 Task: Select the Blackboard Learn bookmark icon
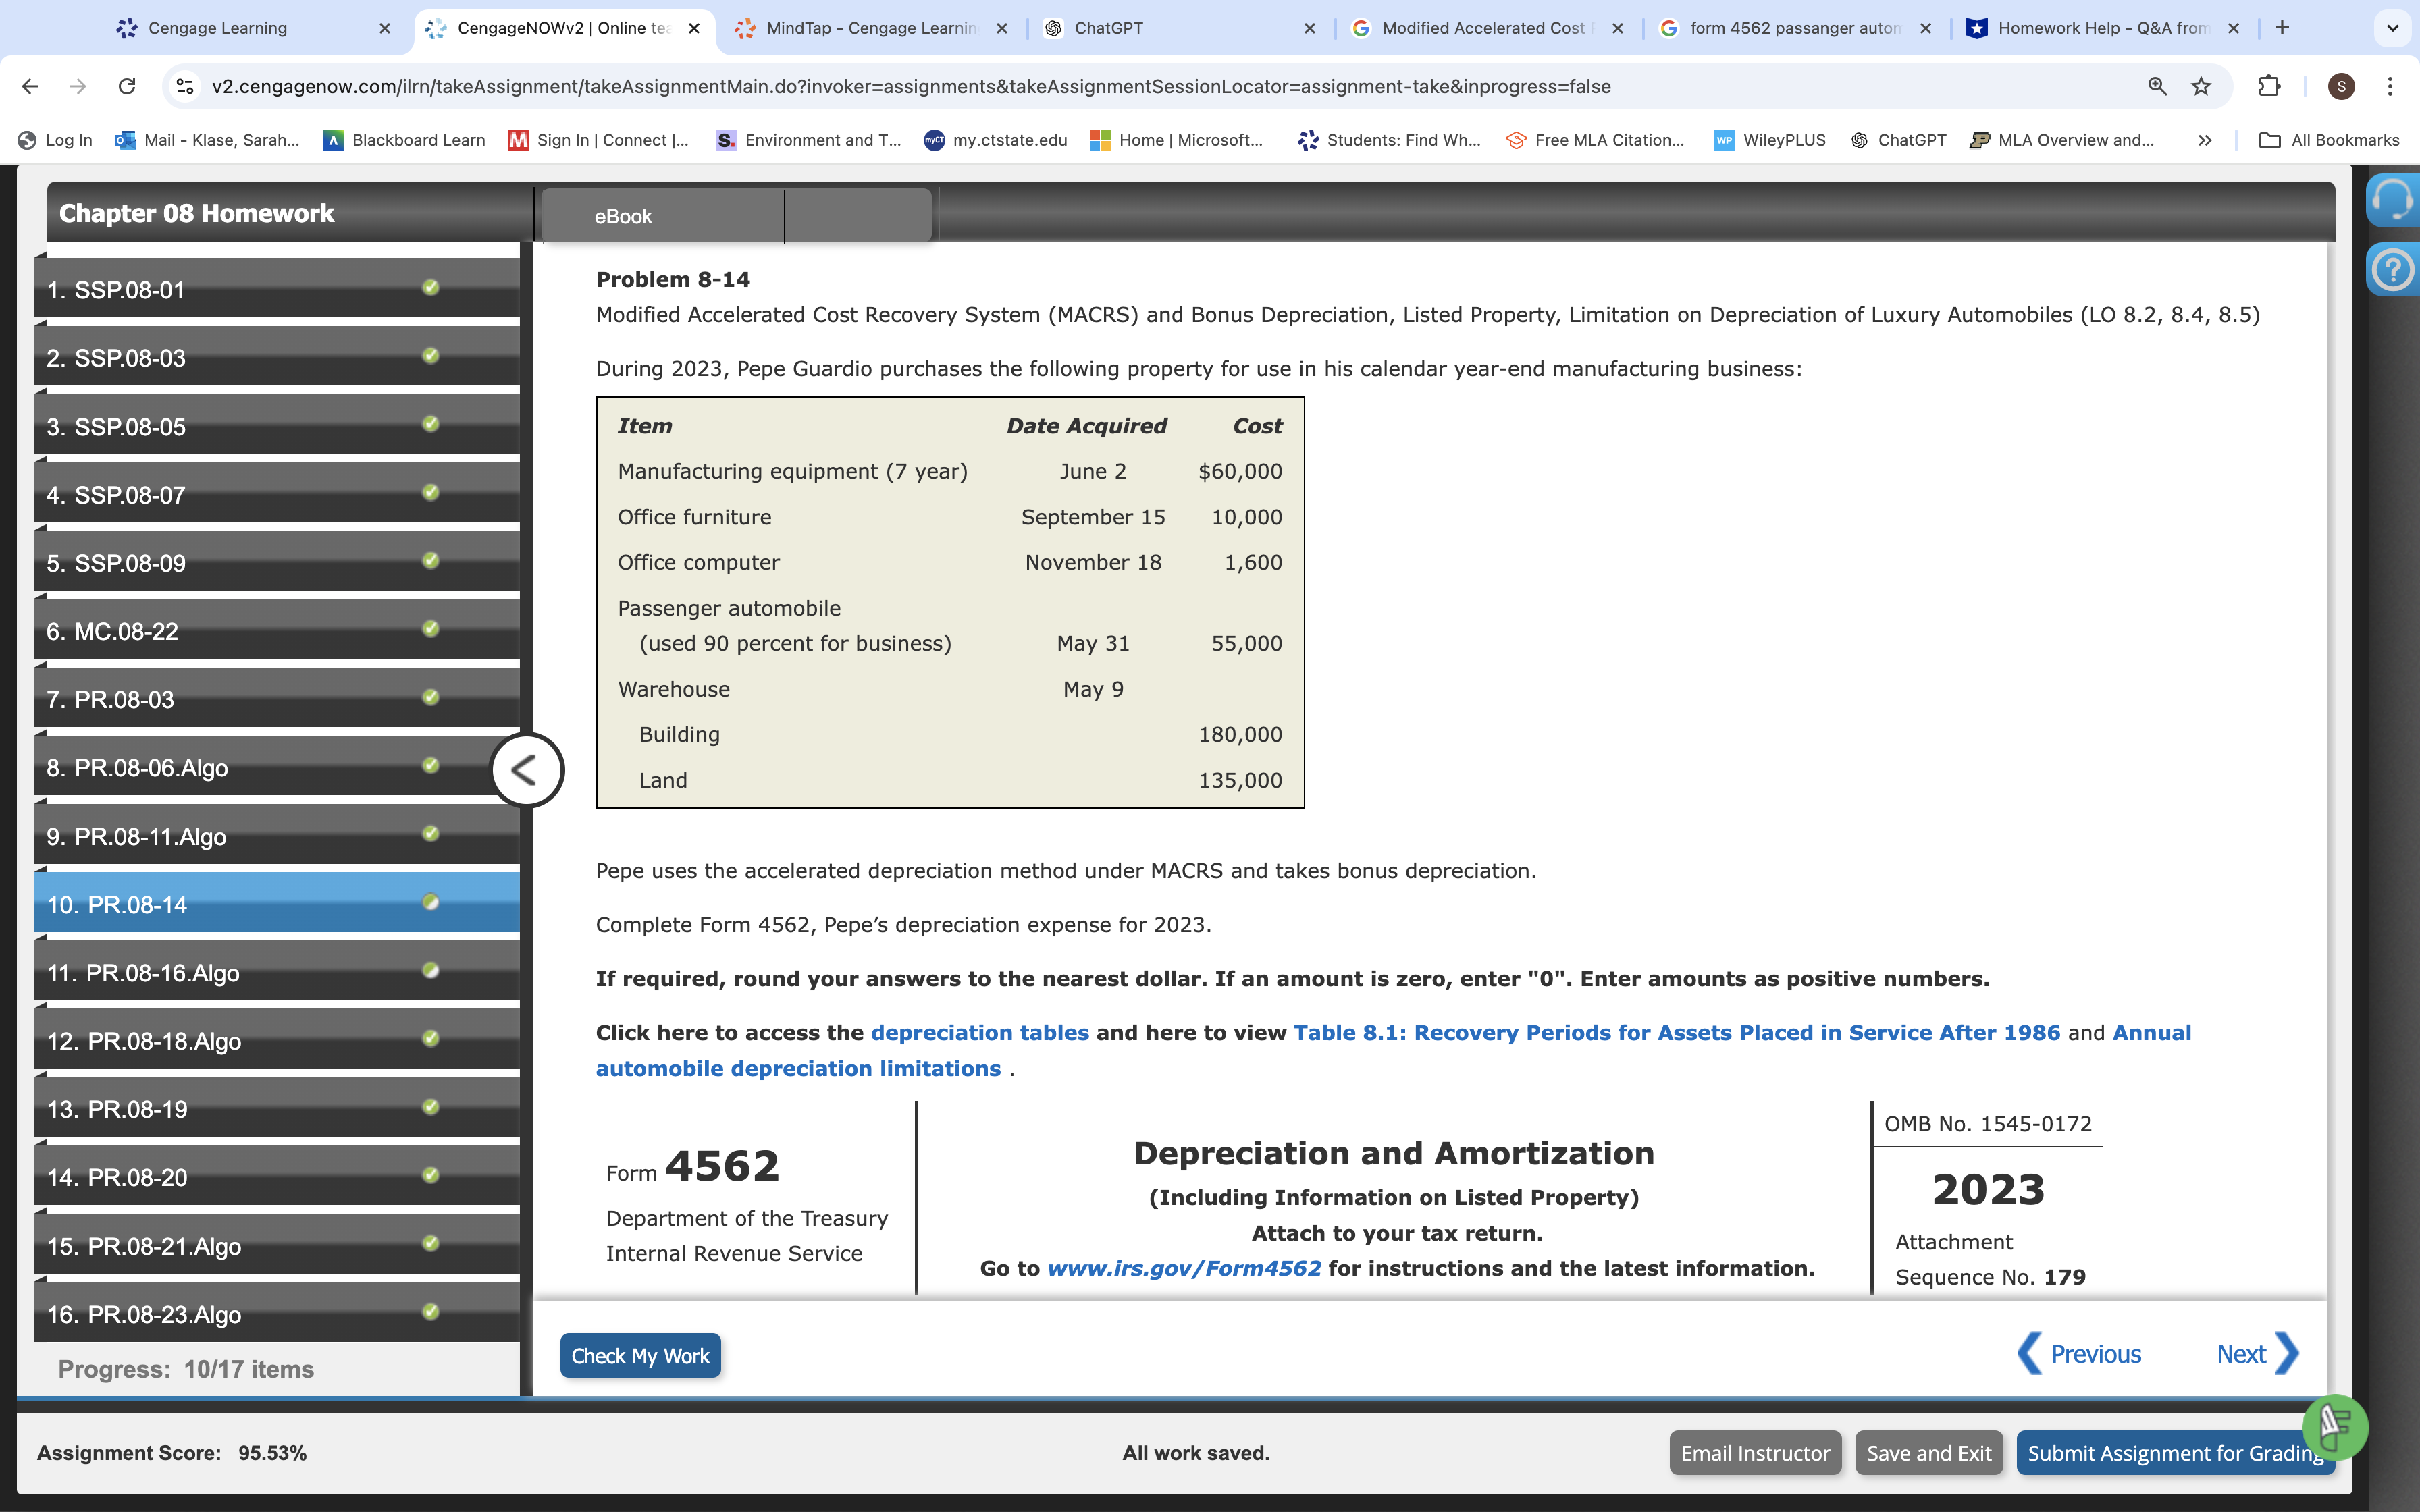click(x=333, y=140)
